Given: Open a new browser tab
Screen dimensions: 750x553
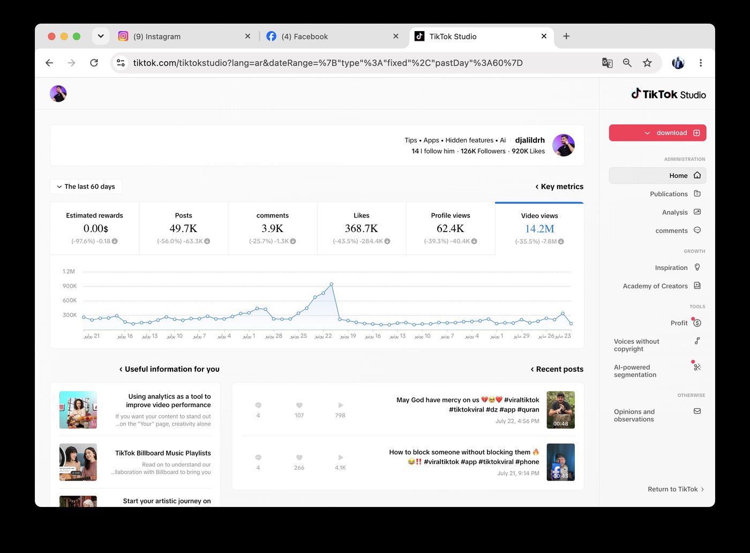Looking at the screenshot, I should tap(566, 36).
